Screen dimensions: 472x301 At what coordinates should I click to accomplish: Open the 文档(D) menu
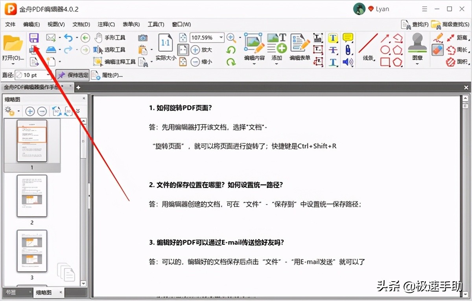click(81, 24)
